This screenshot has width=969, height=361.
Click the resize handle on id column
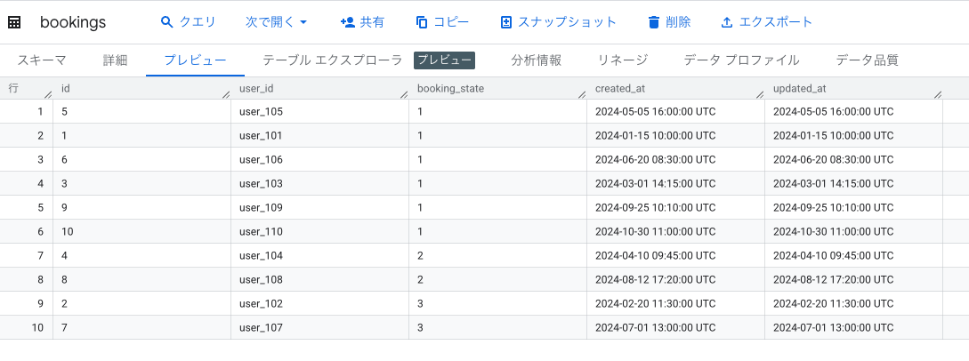226,94
